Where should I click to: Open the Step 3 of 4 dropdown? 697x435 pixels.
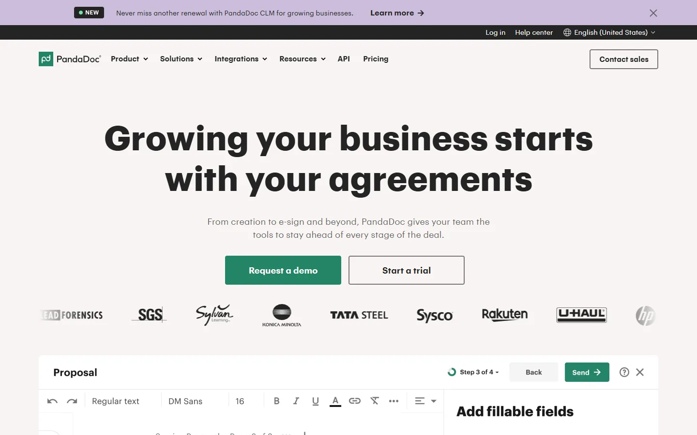pyautogui.click(x=473, y=372)
